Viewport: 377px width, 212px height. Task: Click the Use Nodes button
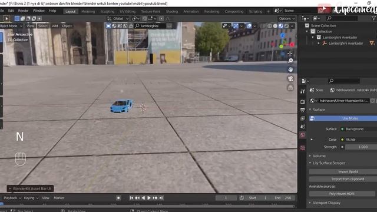(343, 118)
